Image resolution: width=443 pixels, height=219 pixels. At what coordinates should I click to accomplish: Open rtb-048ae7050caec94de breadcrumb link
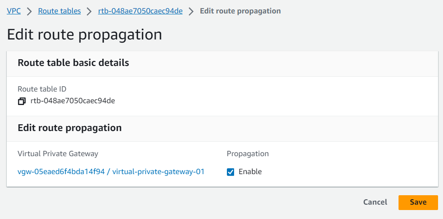140,11
